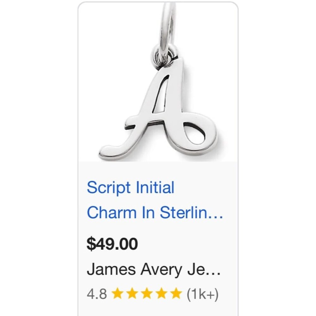Viewport: 316px width, 316px height.
Task: Click the $49.00 price text
Action: tap(112, 243)
